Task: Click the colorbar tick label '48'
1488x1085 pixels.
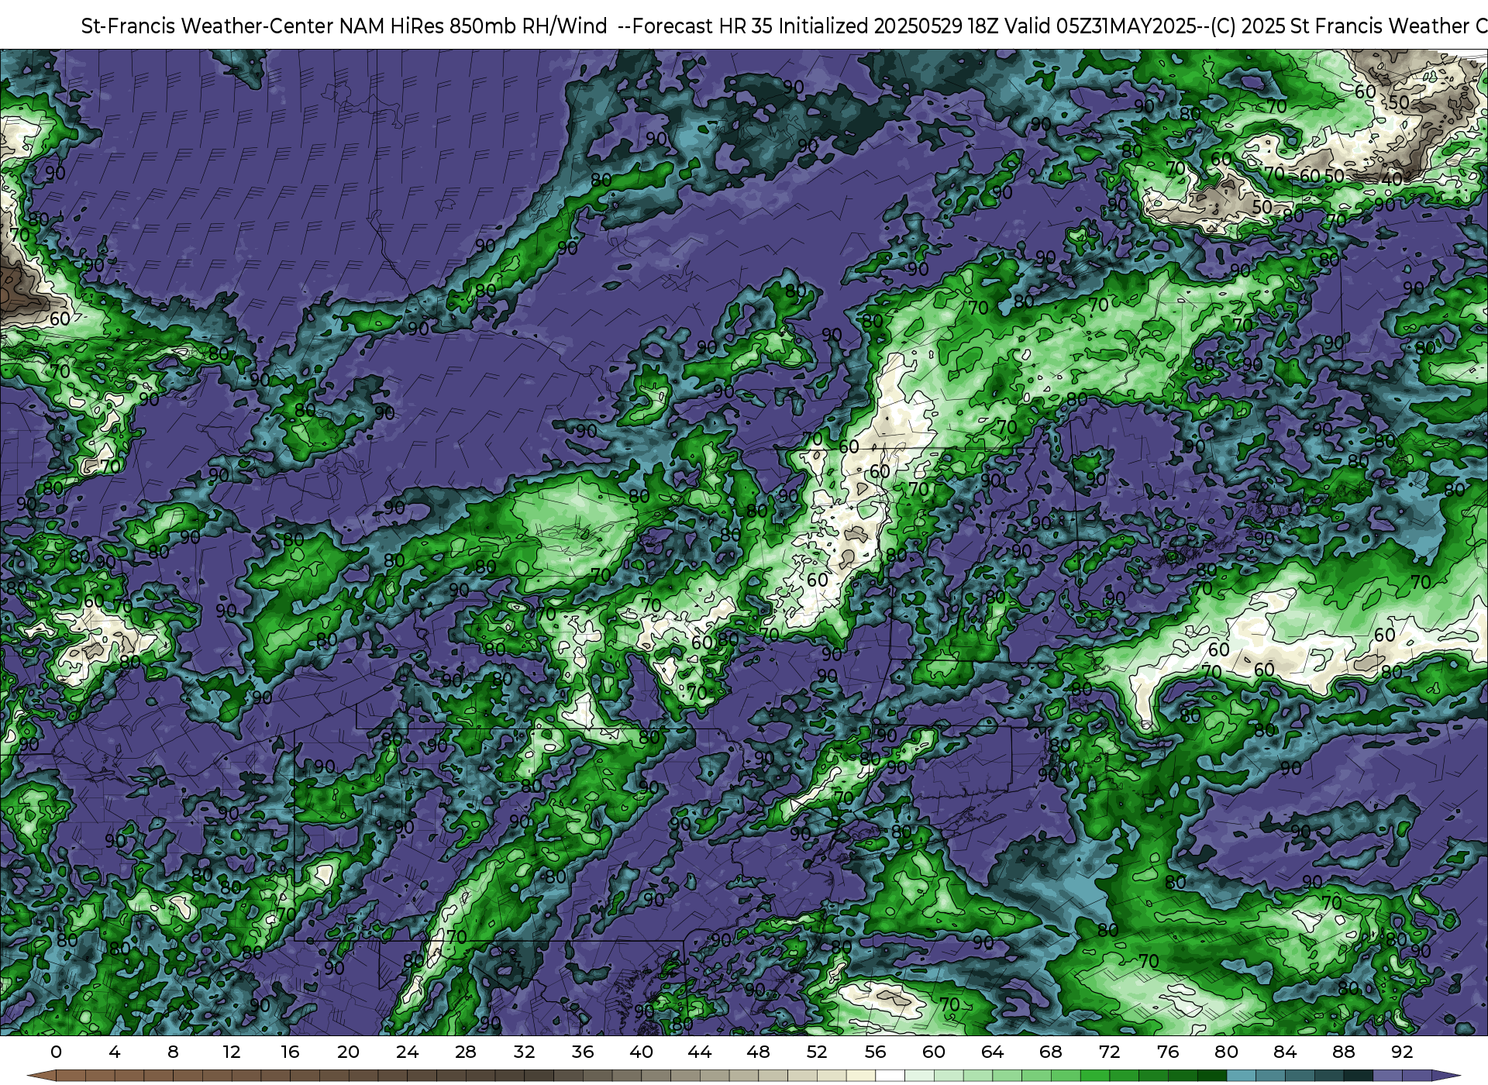Action: (x=758, y=1052)
